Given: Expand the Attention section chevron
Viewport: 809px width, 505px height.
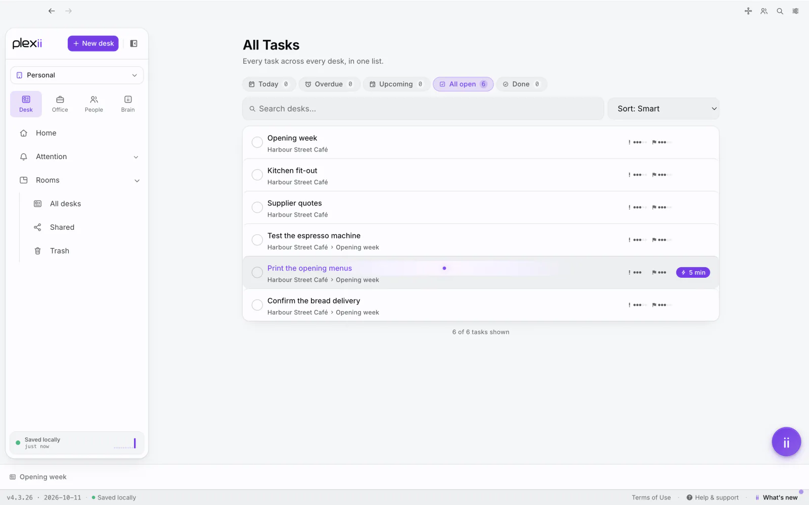Looking at the screenshot, I should pos(136,157).
